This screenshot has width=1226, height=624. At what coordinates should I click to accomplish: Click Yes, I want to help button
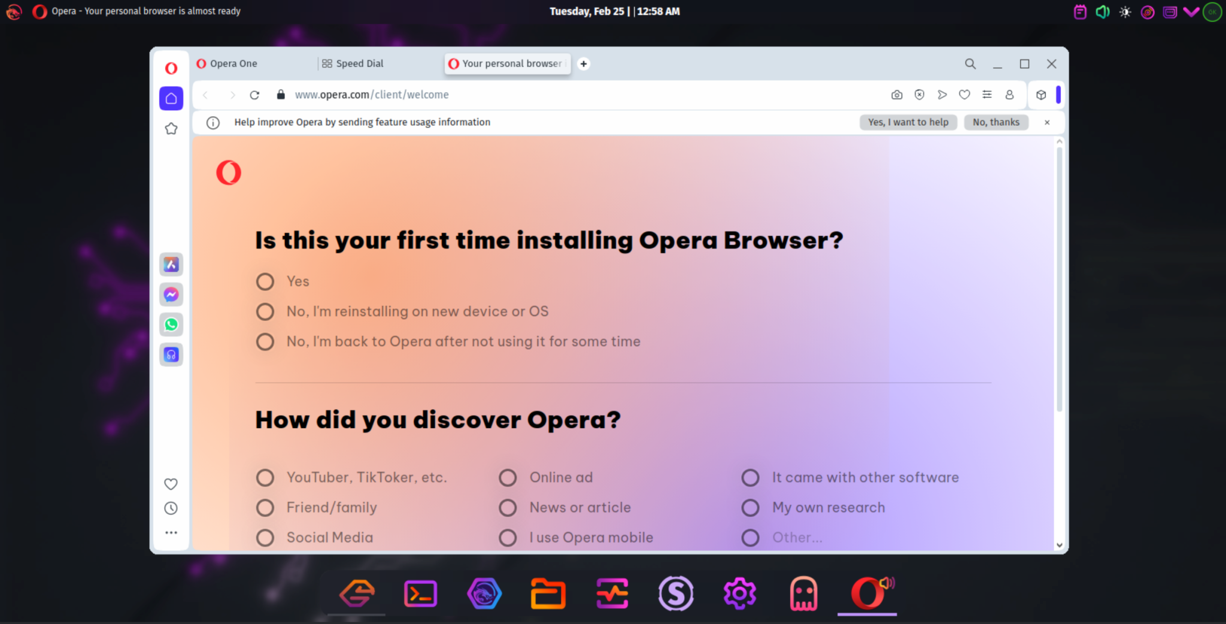click(x=908, y=122)
